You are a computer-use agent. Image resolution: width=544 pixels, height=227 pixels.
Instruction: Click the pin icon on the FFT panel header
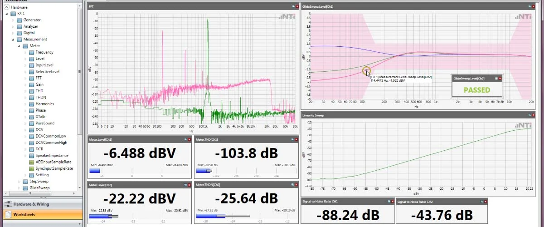[x=293, y=7]
